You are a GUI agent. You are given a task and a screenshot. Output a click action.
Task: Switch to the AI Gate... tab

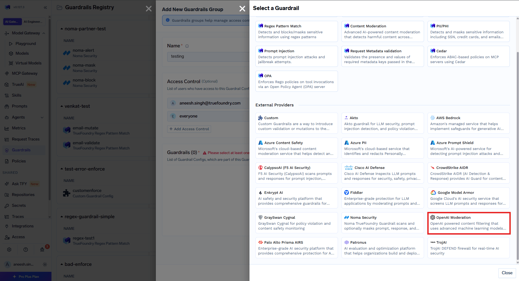(x=12, y=22)
